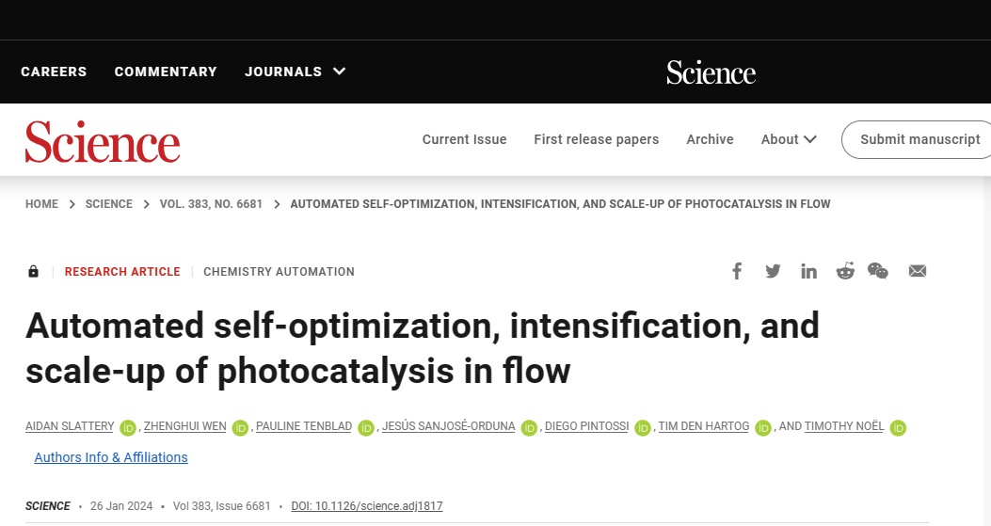This screenshot has height=526, width=991.
Task: Open the Current Issue page
Action: (464, 139)
